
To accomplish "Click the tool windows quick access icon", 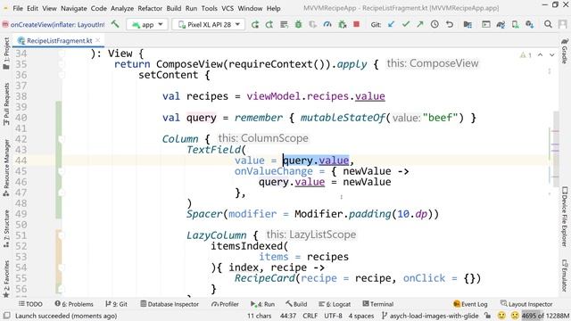I will 6,316.
